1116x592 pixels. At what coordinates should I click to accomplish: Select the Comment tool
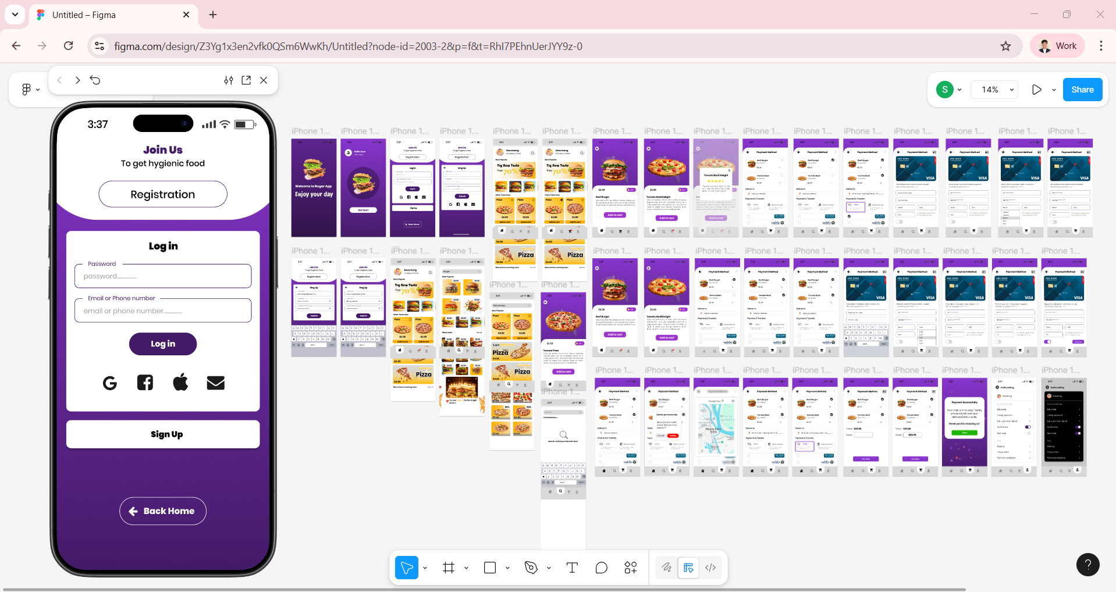pyautogui.click(x=602, y=568)
